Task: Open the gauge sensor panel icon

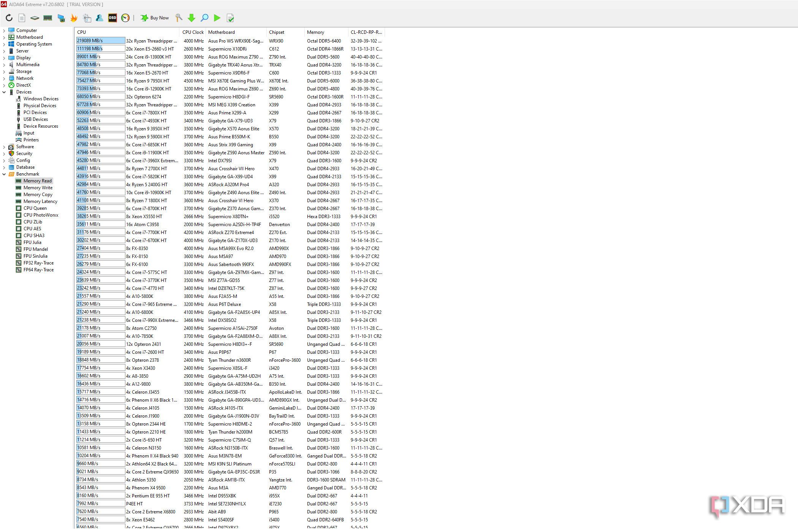Action: coord(125,18)
